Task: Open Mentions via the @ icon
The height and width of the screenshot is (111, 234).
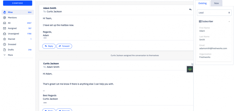Action: click(x=5, y=17)
